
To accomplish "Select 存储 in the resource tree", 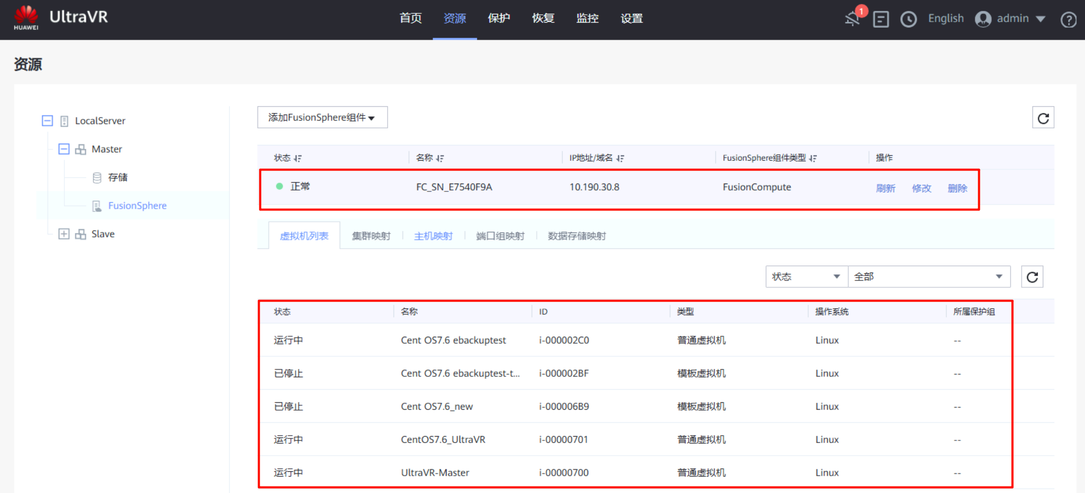I will tap(118, 177).
